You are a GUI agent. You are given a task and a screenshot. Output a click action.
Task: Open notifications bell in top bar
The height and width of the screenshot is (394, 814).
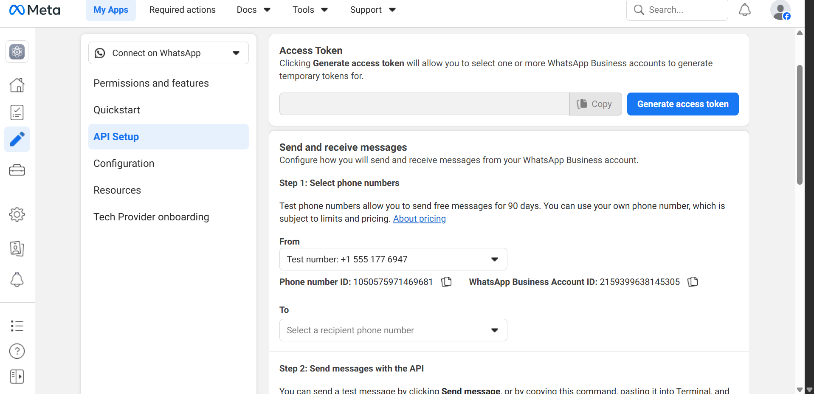[745, 10]
